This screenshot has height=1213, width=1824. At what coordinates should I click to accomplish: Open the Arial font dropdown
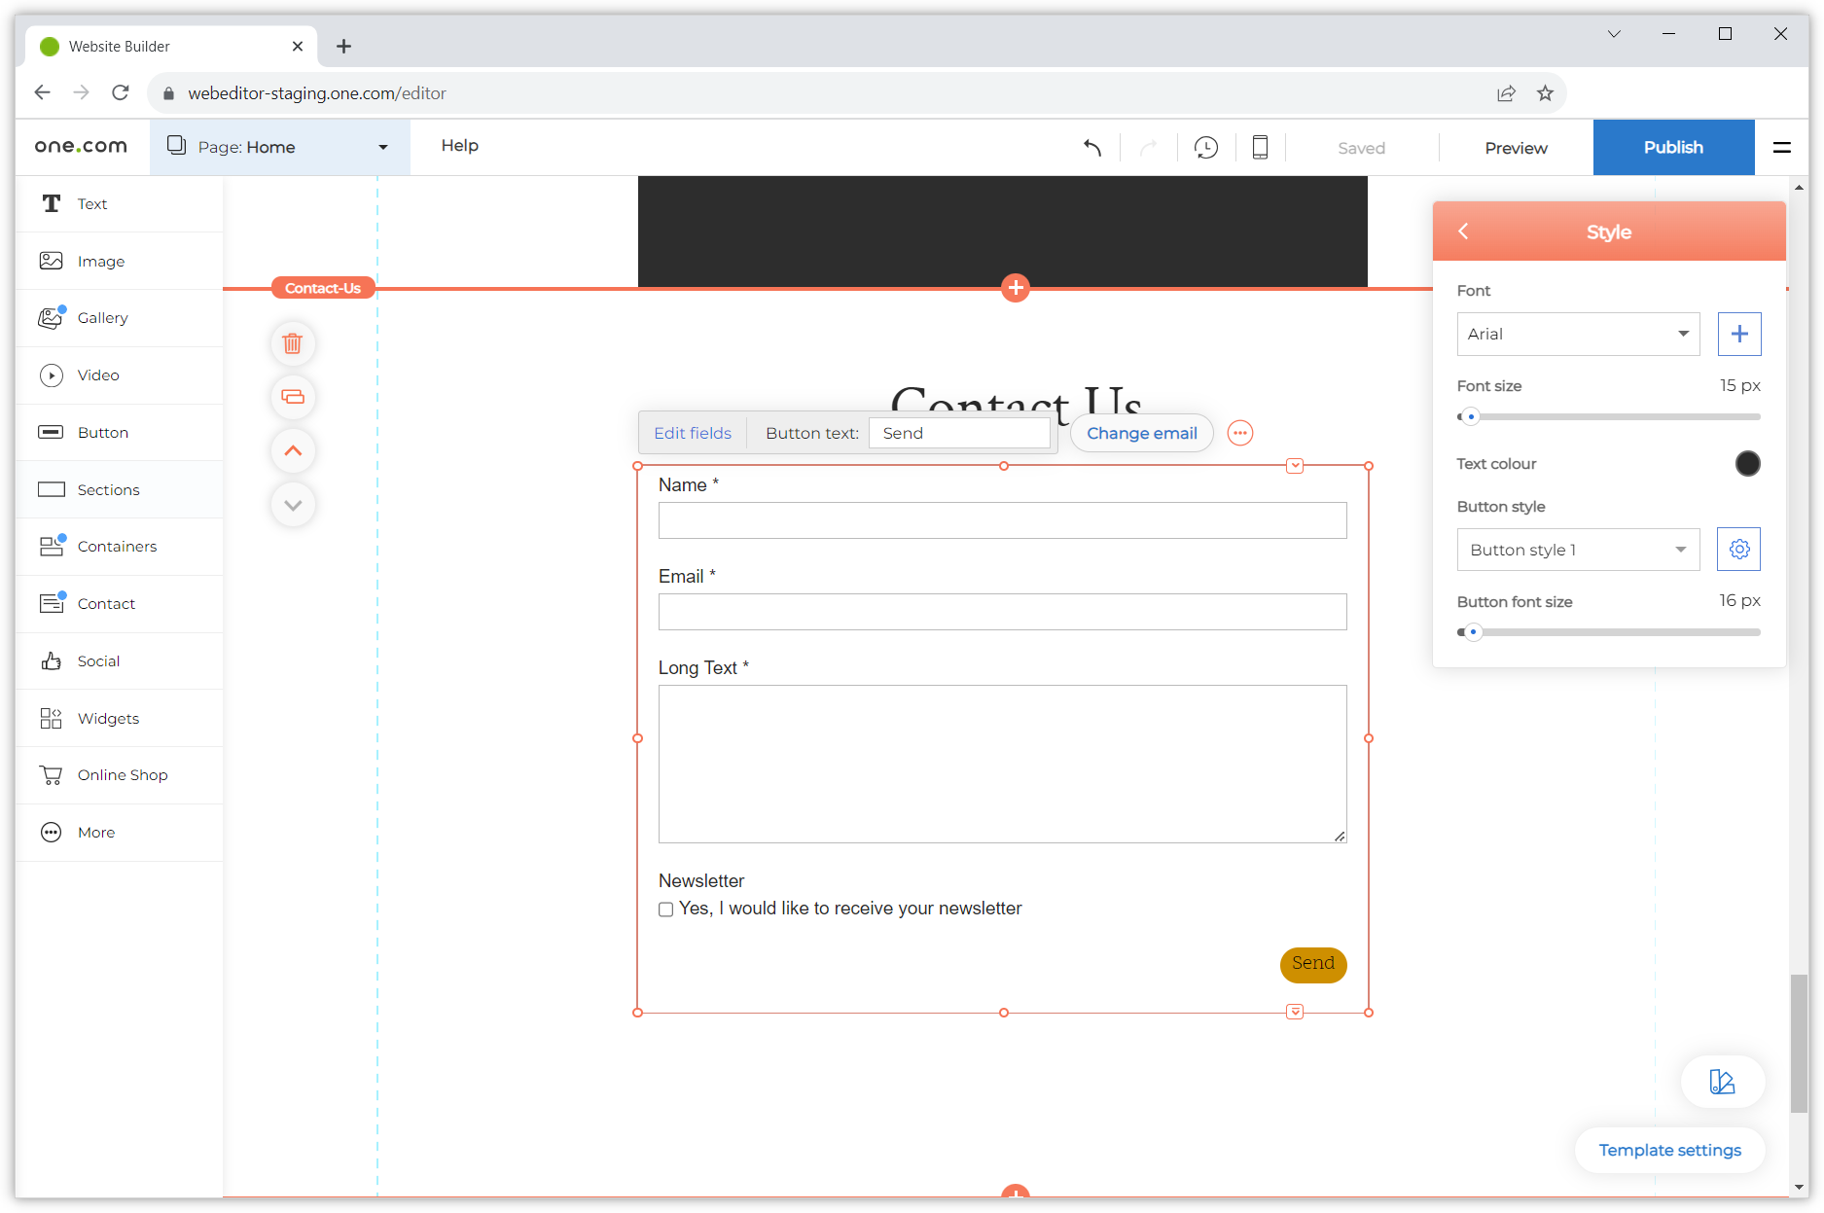(1578, 334)
